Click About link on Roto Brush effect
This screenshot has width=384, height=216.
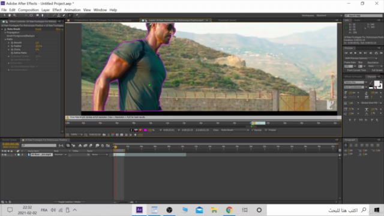[58, 29]
